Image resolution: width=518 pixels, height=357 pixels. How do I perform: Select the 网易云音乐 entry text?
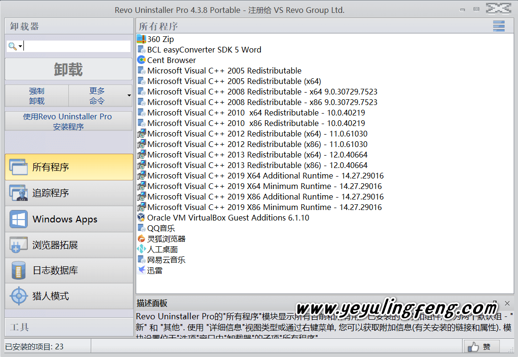pos(166,260)
